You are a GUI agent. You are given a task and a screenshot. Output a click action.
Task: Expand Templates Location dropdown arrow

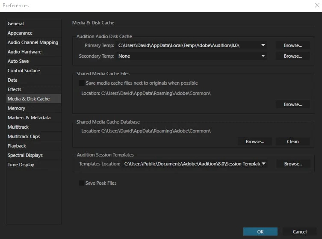tap(264, 164)
